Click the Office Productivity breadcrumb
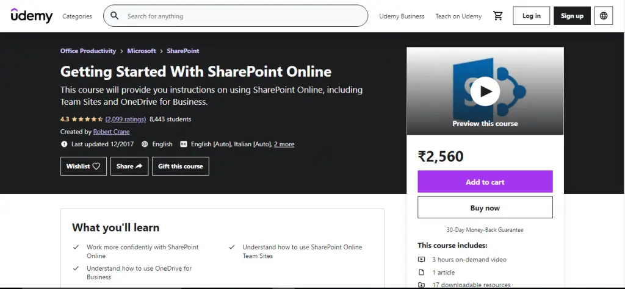This screenshot has height=289, width=625. coord(88,51)
